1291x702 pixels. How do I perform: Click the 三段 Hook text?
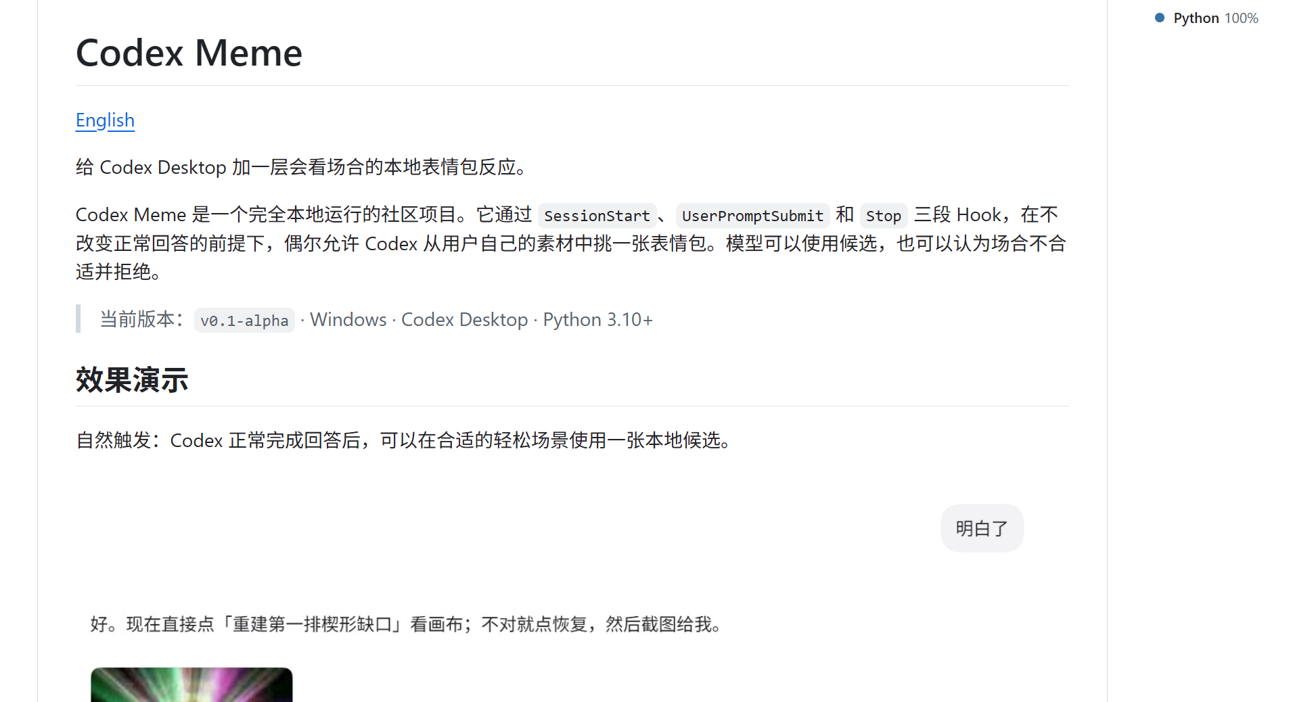pos(957,215)
